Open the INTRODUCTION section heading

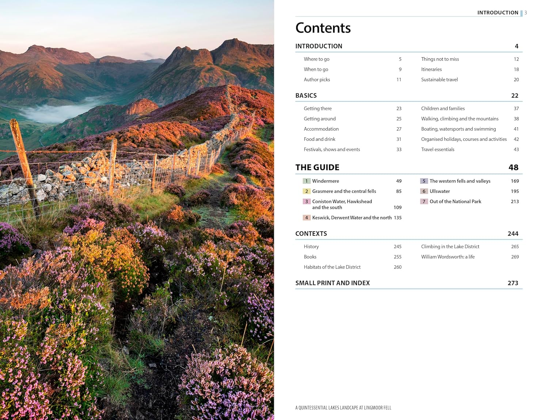(319, 46)
